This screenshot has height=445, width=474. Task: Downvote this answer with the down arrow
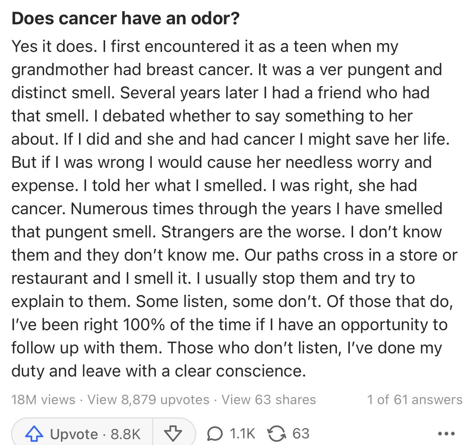click(173, 434)
